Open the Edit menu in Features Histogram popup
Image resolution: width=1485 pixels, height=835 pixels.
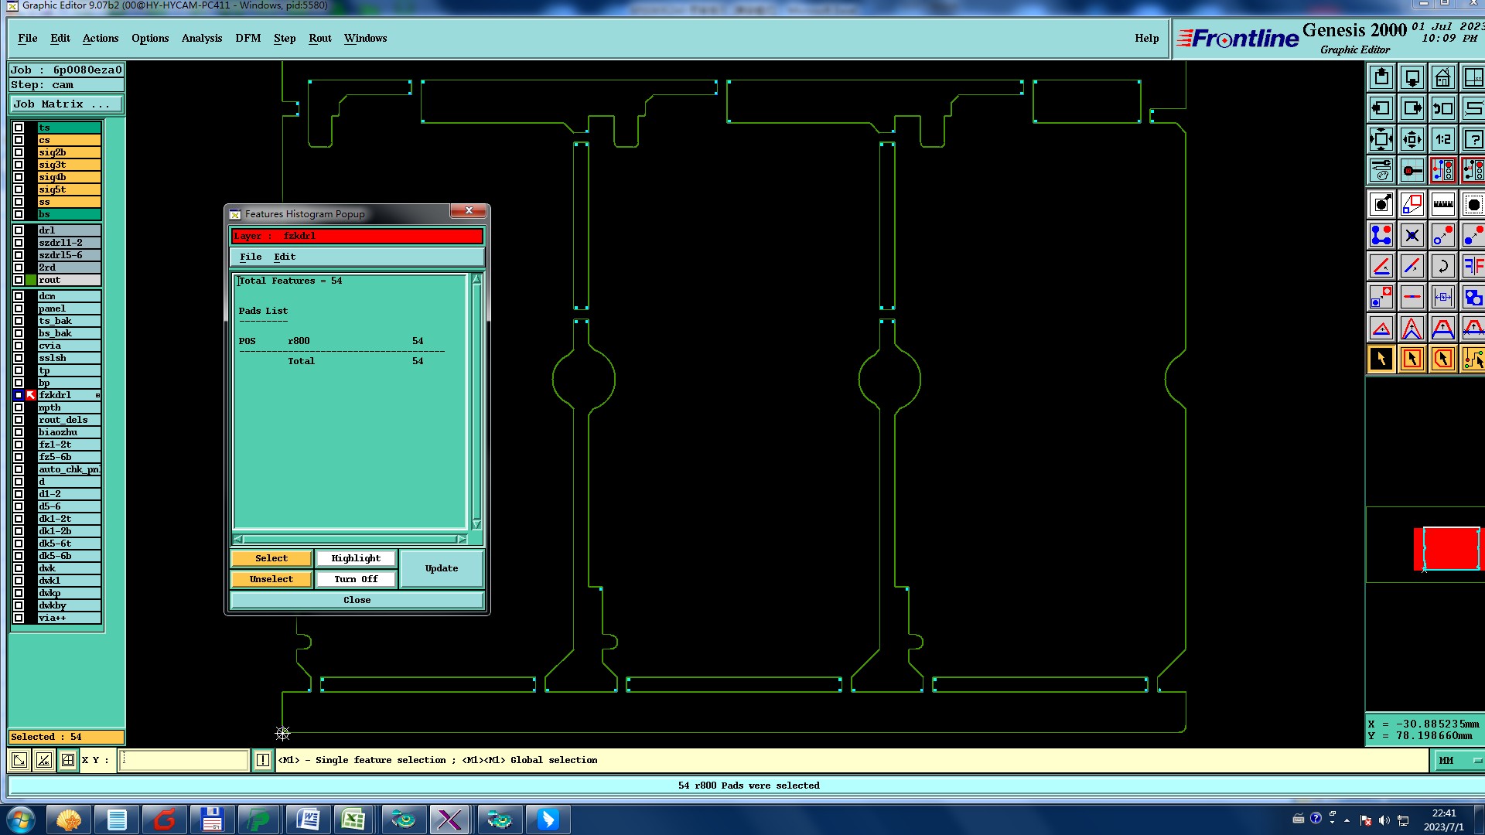(285, 257)
